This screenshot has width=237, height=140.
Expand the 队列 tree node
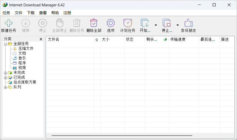click(x=6, y=87)
